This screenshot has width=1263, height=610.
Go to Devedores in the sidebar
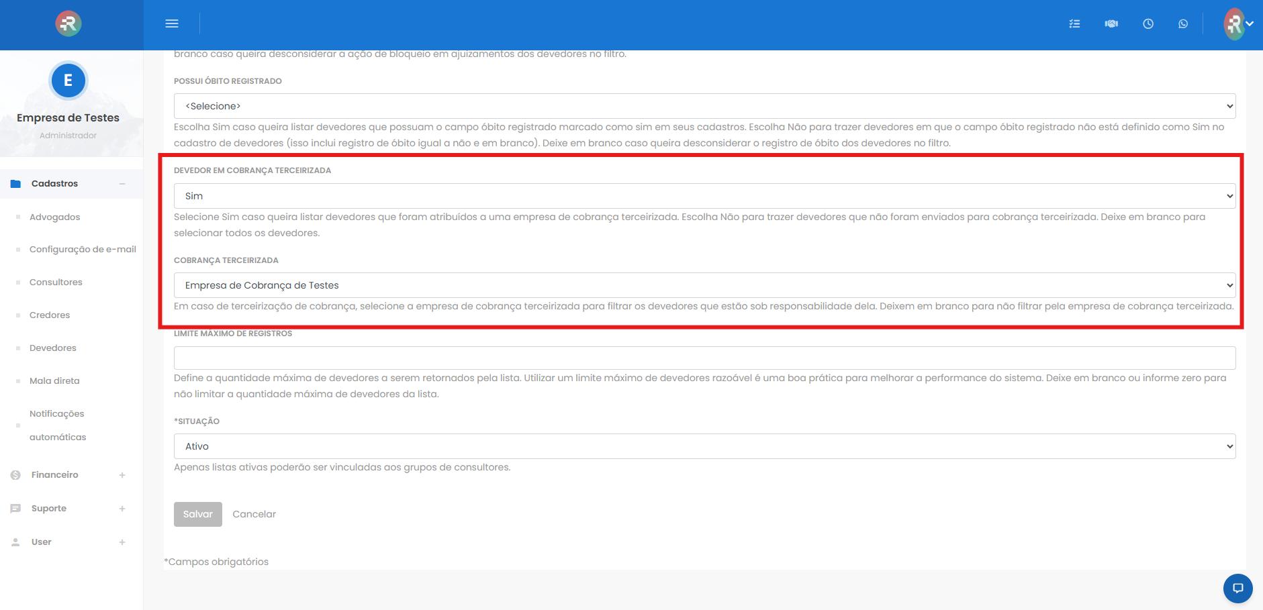tap(53, 348)
